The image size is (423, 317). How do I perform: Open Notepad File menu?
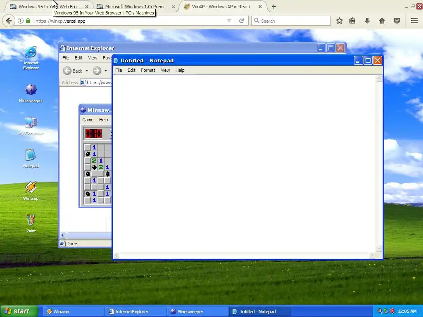coord(119,70)
